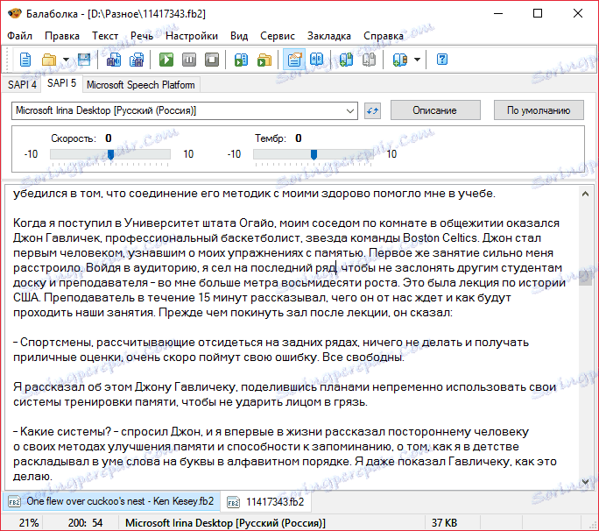
Task: Minimize the Балаболка window
Action: tap(498, 14)
